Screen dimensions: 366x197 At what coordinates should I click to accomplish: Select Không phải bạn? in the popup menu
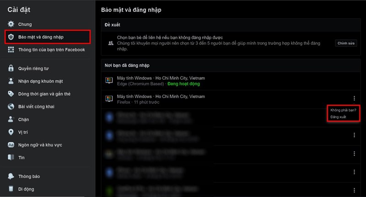coord(343,110)
